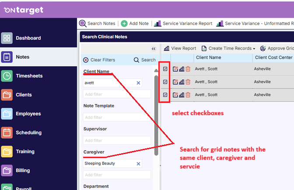
Task: Delete the first Avett, Scott note
Action: (188, 69)
